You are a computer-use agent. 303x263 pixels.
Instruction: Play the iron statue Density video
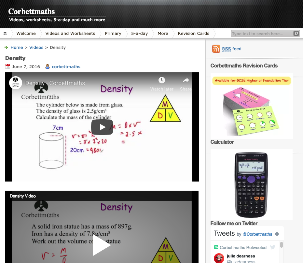click(x=102, y=245)
